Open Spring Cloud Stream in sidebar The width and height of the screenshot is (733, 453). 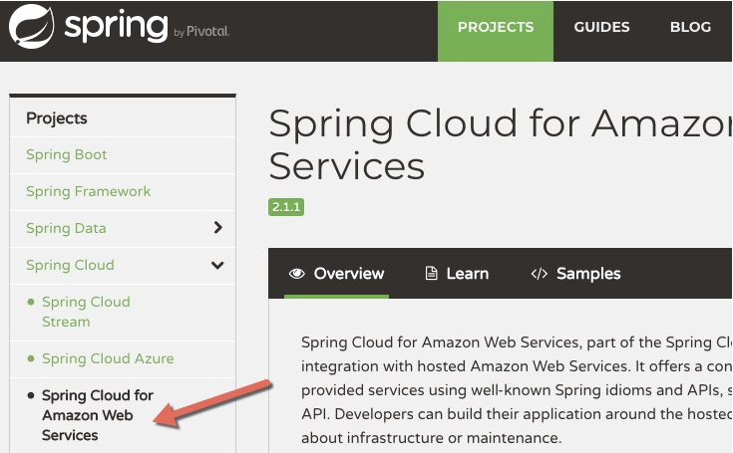86,312
